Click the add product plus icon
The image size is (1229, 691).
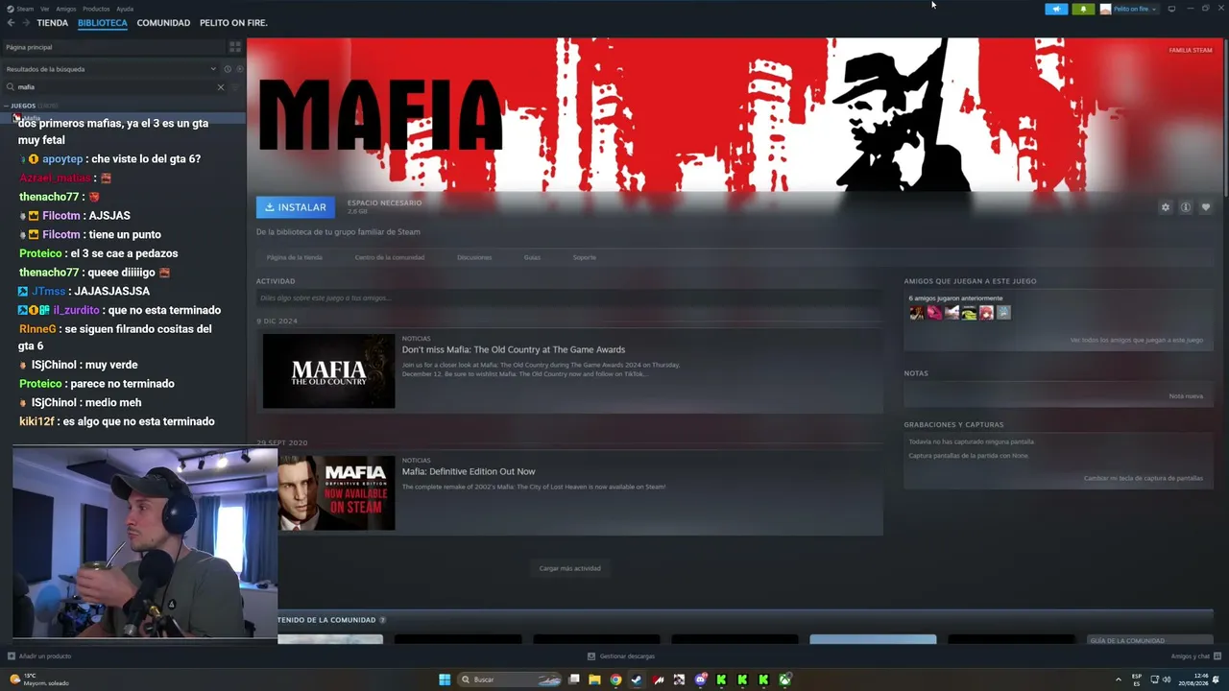click(12, 656)
